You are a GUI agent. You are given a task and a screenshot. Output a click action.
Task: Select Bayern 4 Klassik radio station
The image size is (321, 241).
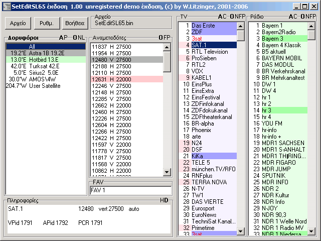coord(278,45)
